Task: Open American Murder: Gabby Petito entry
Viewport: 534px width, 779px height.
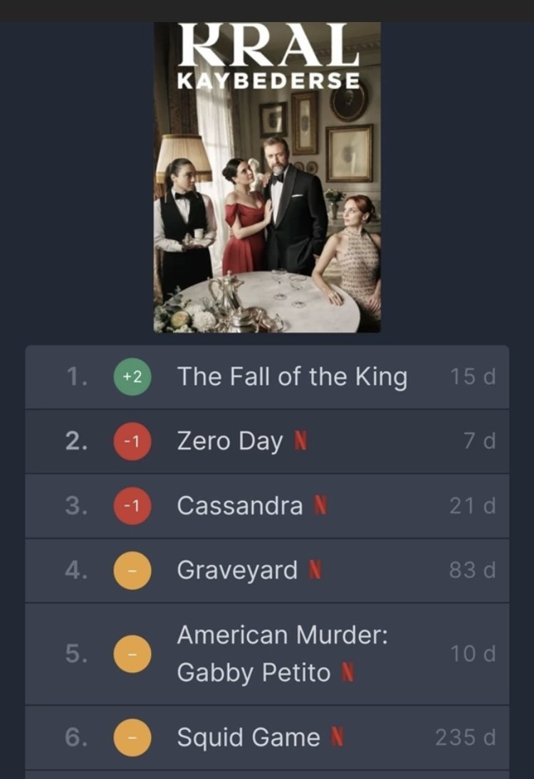Action: 282,654
